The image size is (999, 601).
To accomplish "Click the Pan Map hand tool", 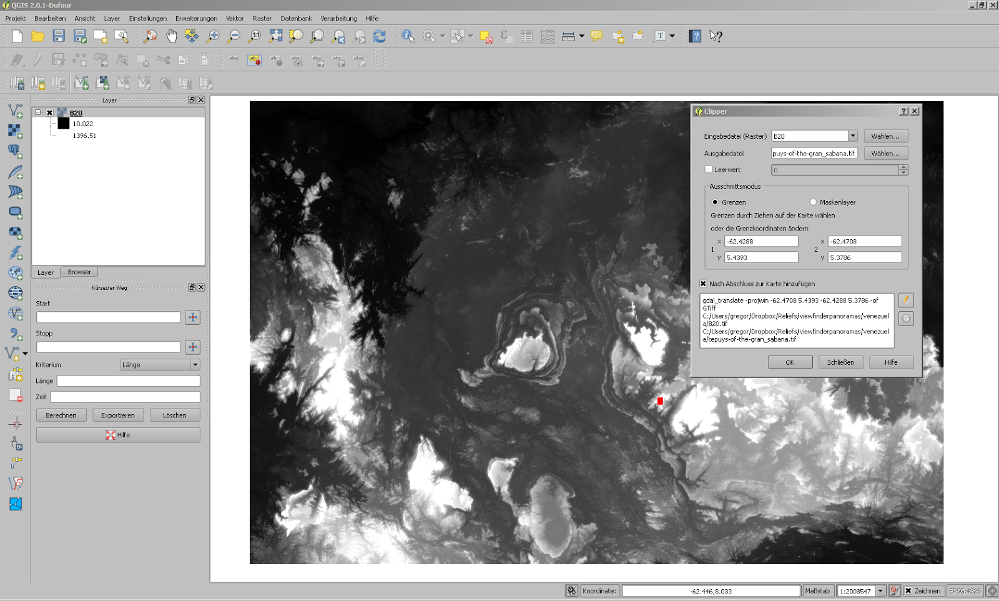I will [x=171, y=36].
